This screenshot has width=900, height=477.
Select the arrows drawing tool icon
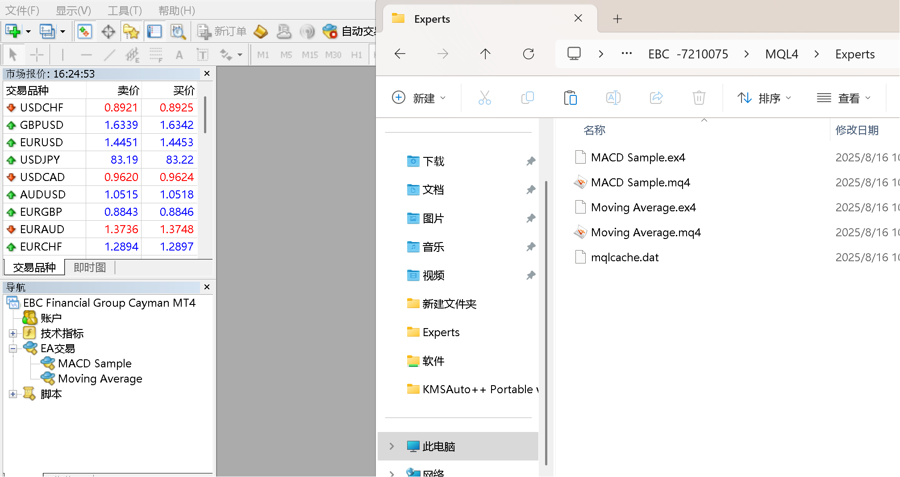click(x=226, y=55)
